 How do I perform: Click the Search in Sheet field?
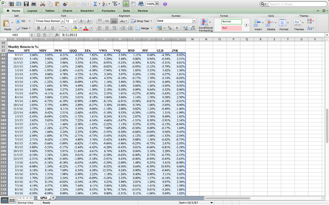(x=297, y=4)
